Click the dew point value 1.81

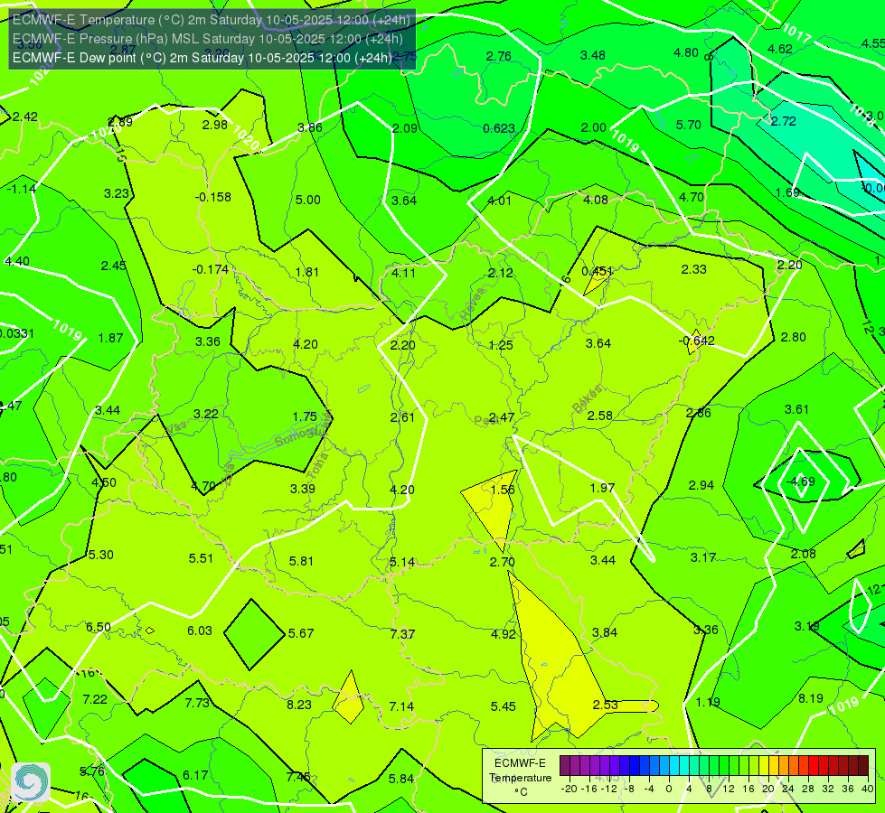(x=307, y=272)
